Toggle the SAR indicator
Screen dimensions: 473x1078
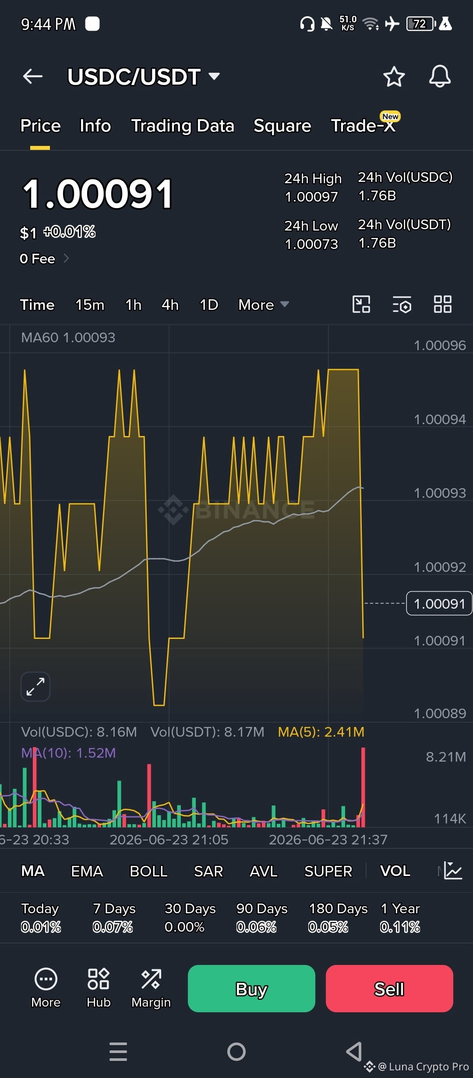point(208,871)
